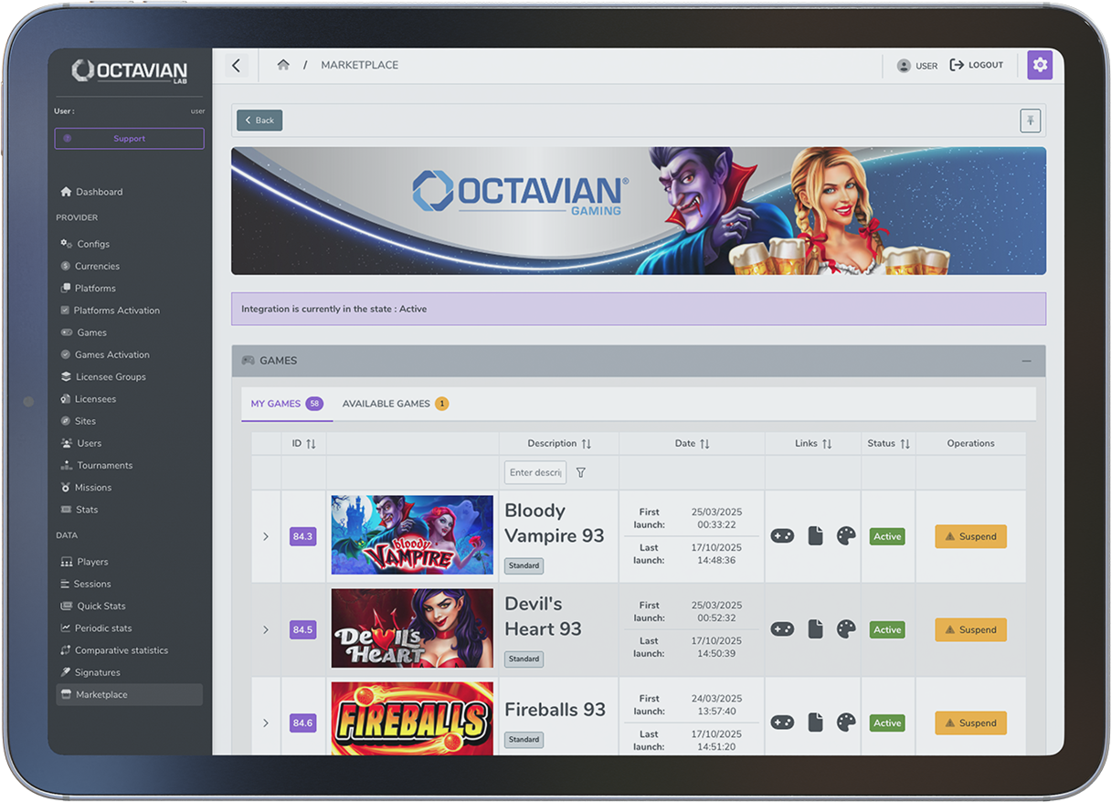Click Logout in top bar

[976, 65]
